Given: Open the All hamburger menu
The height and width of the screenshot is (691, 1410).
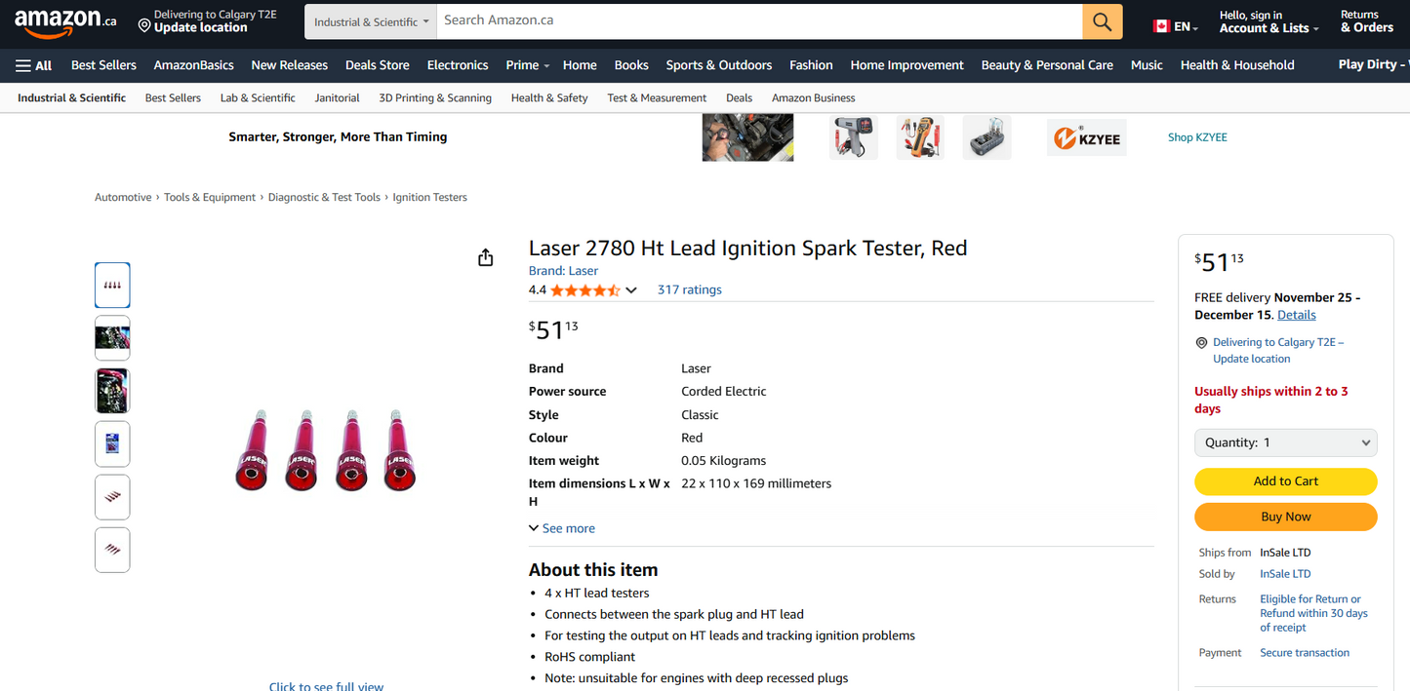Looking at the screenshot, I should (x=32, y=64).
